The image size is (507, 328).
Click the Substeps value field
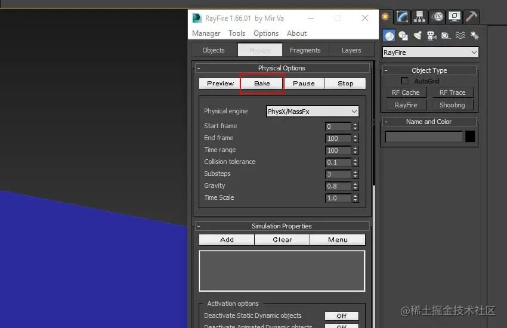tap(338, 174)
